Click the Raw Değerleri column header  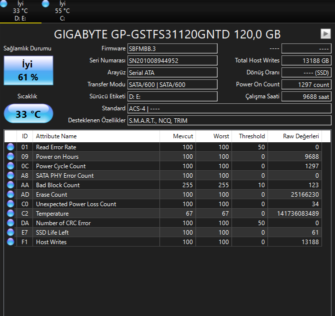point(294,136)
